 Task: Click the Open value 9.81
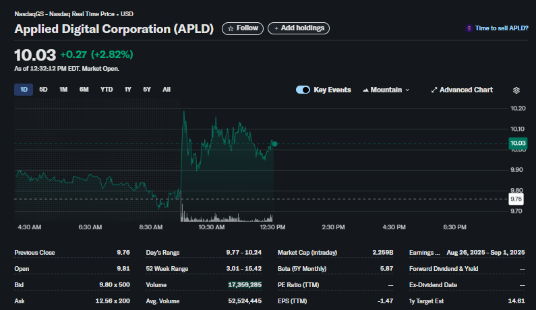(123, 269)
